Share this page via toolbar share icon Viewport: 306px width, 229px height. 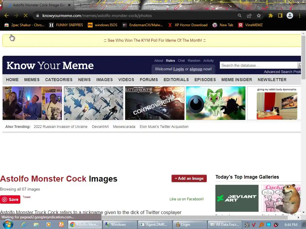tap(249, 16)
